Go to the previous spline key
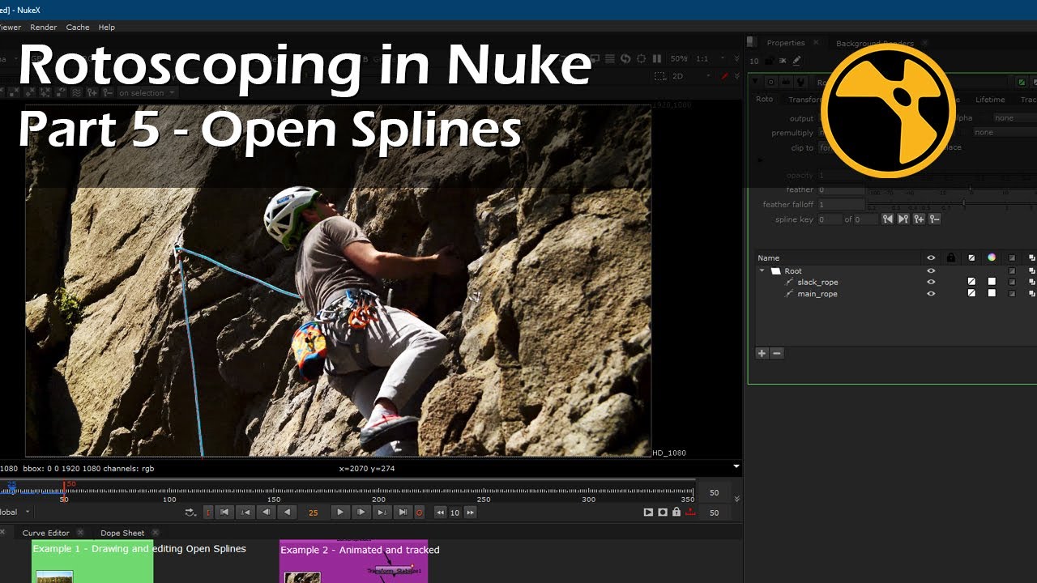The width and height of the screenshot is (1037, 583). (888, 219)
